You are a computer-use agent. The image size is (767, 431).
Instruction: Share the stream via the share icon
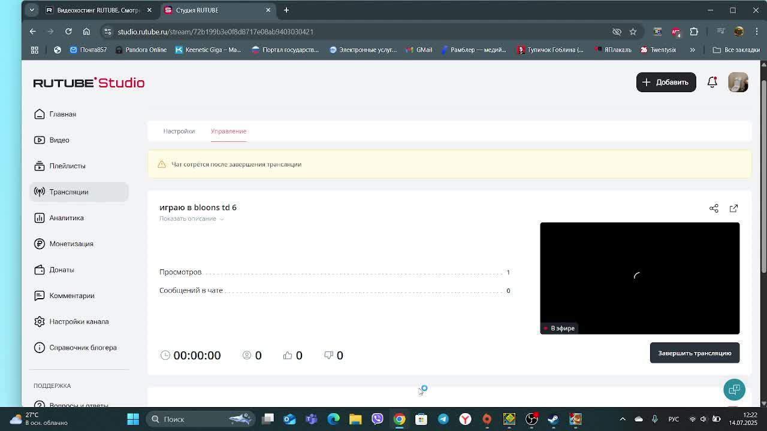[714, 208]
